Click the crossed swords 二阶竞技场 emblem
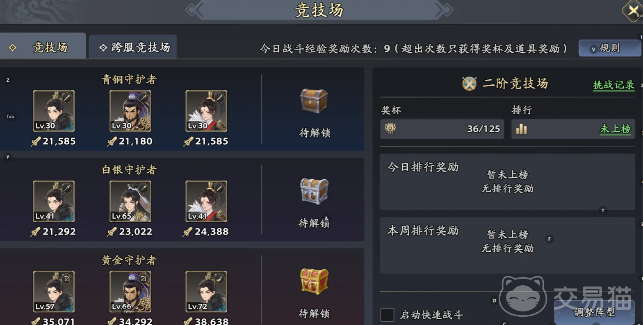Screen dimensions: 643x325 click(470, 84)
